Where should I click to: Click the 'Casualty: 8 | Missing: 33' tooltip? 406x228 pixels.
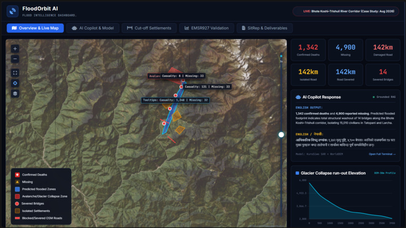click(183, 76)
